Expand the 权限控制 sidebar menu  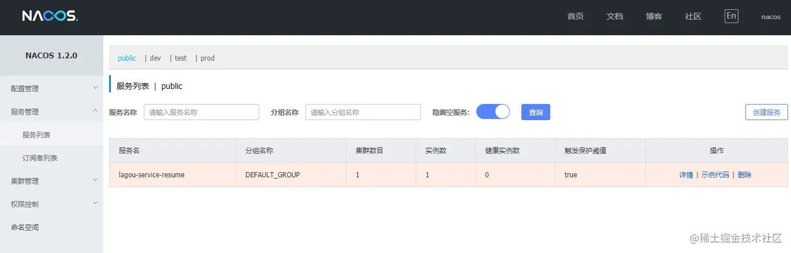click(51, 204)
